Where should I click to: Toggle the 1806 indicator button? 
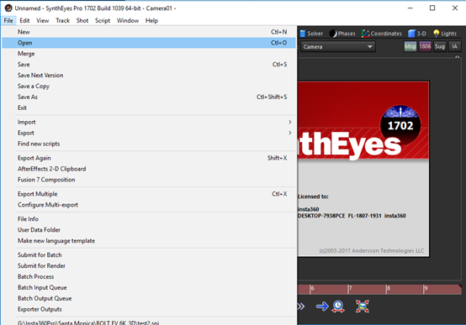point(425,46)
